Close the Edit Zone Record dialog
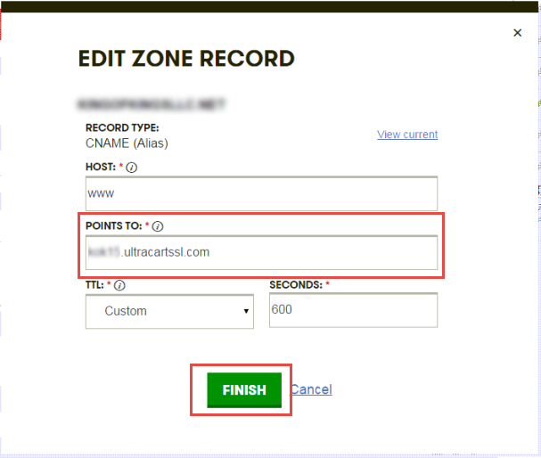Screen dimensions: 541x458 pos(517,33)
